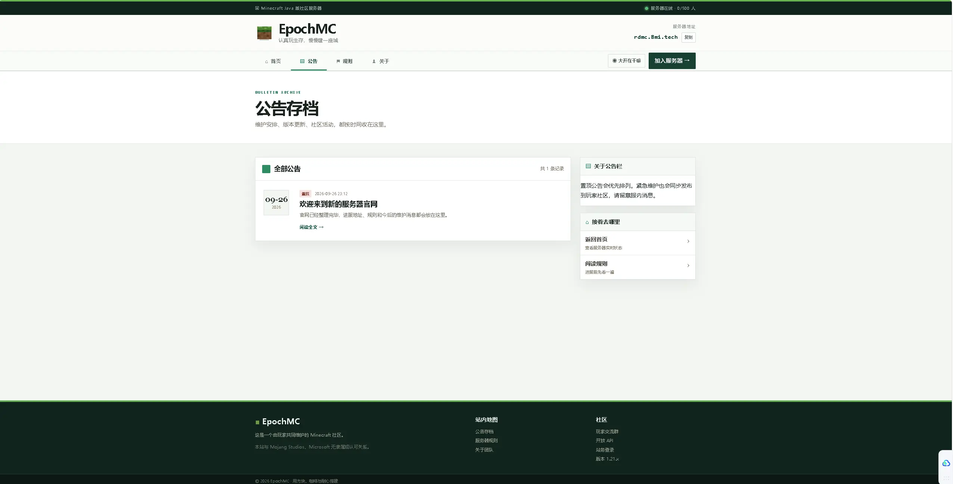Expand chevron on 返回首页 row
953x484 pixels.
click(x=688, y=241)
